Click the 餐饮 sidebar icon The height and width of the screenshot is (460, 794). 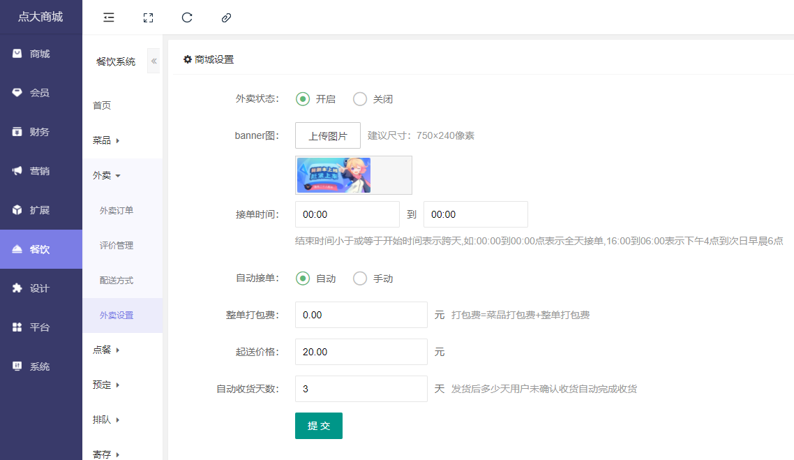17,248
